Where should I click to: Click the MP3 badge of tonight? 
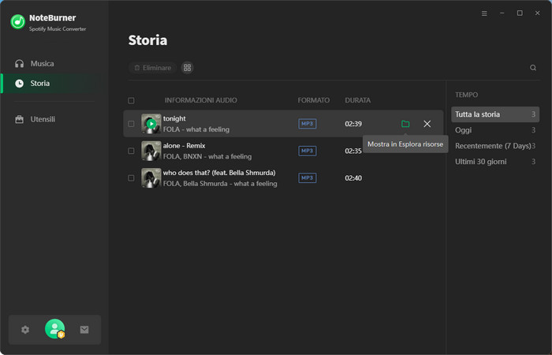[x=308, y=124]
